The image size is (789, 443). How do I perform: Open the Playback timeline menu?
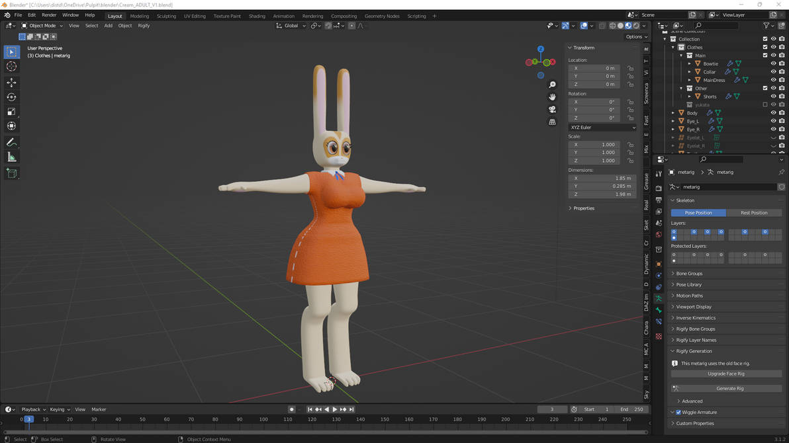point(33,410)
